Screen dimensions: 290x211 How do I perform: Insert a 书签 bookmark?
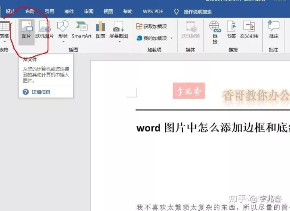(x=231, y=30)
